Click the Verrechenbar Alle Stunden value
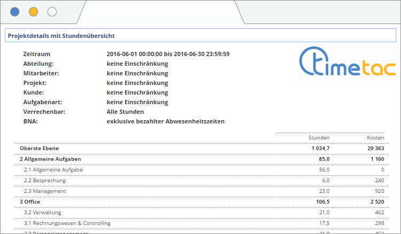The height and width of the screenshot is (234, 401). click(125, 112)
